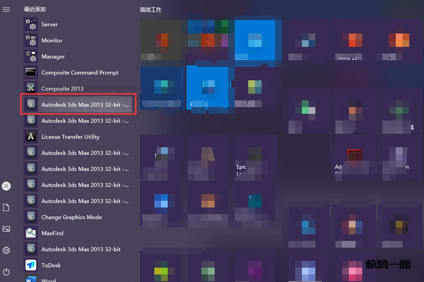The image size is (424, 282).
Task: Launch Composite Command Prompt
Action: (x=80, y=73)
